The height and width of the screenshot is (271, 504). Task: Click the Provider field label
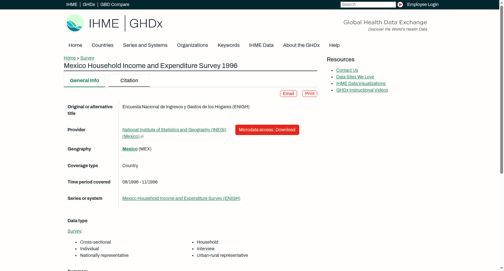coord(77,130)
